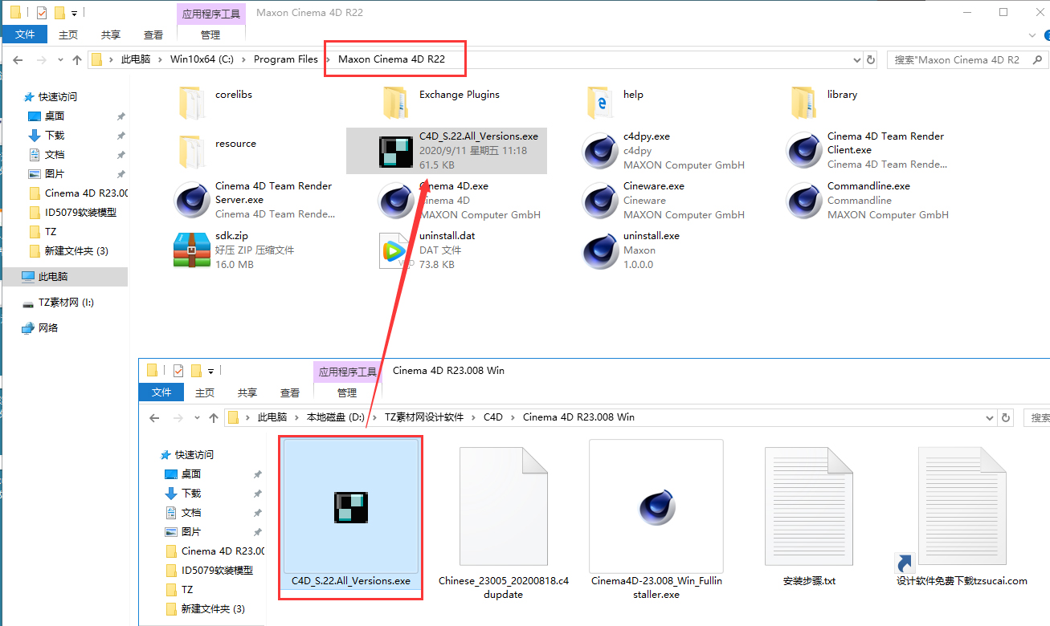Switch to 主页 tab in top window
This screenshot has width=1050, height=626.
click(68, 35)
